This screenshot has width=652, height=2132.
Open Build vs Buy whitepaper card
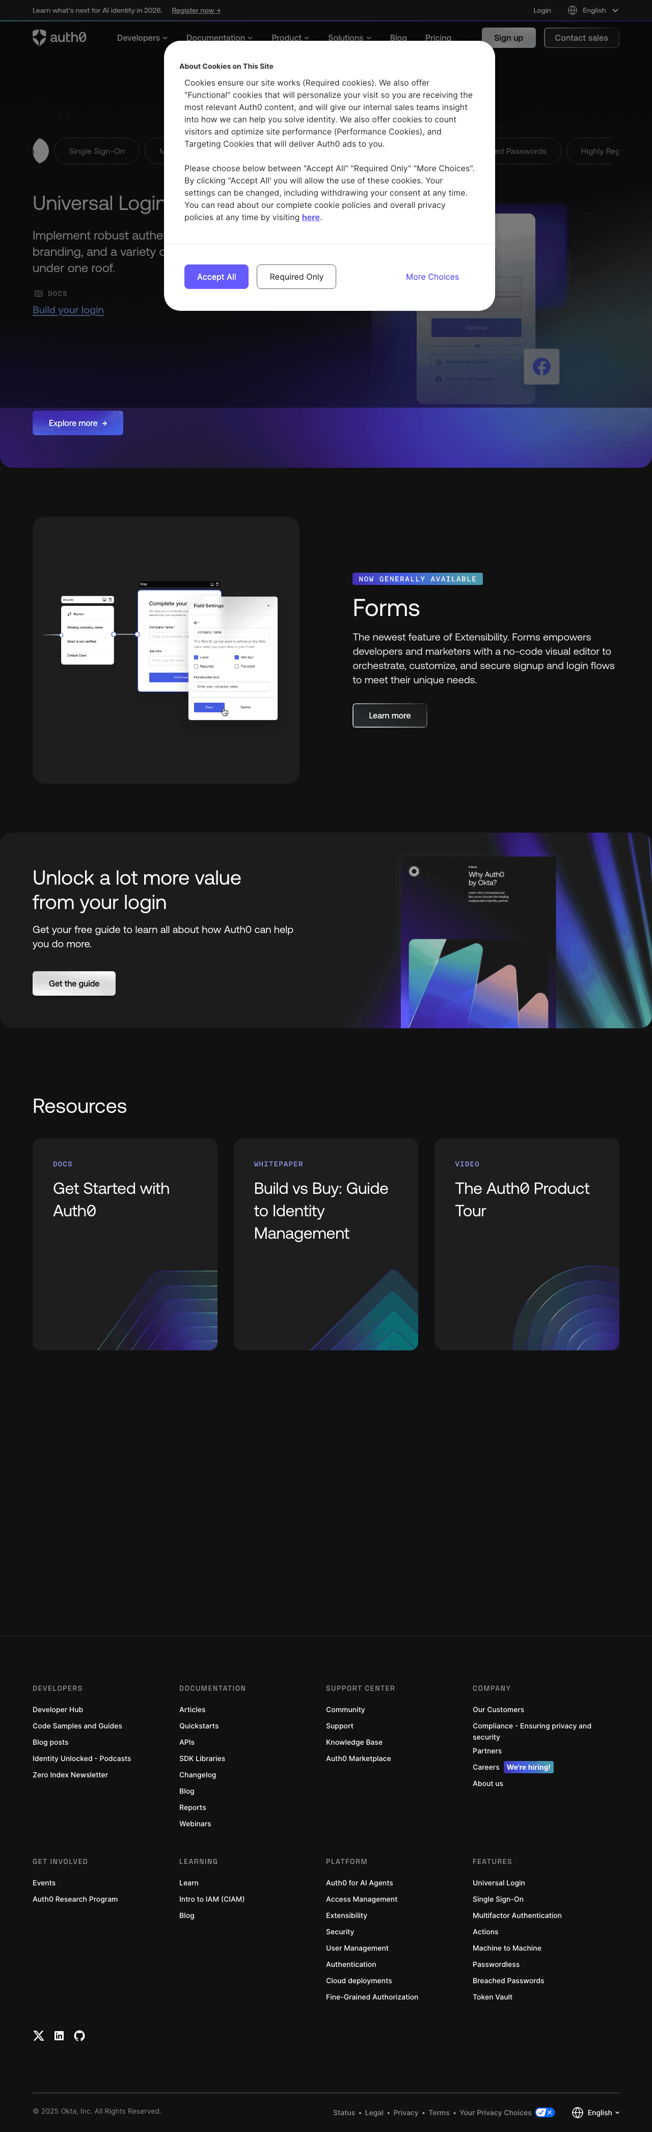point(326,1244)
